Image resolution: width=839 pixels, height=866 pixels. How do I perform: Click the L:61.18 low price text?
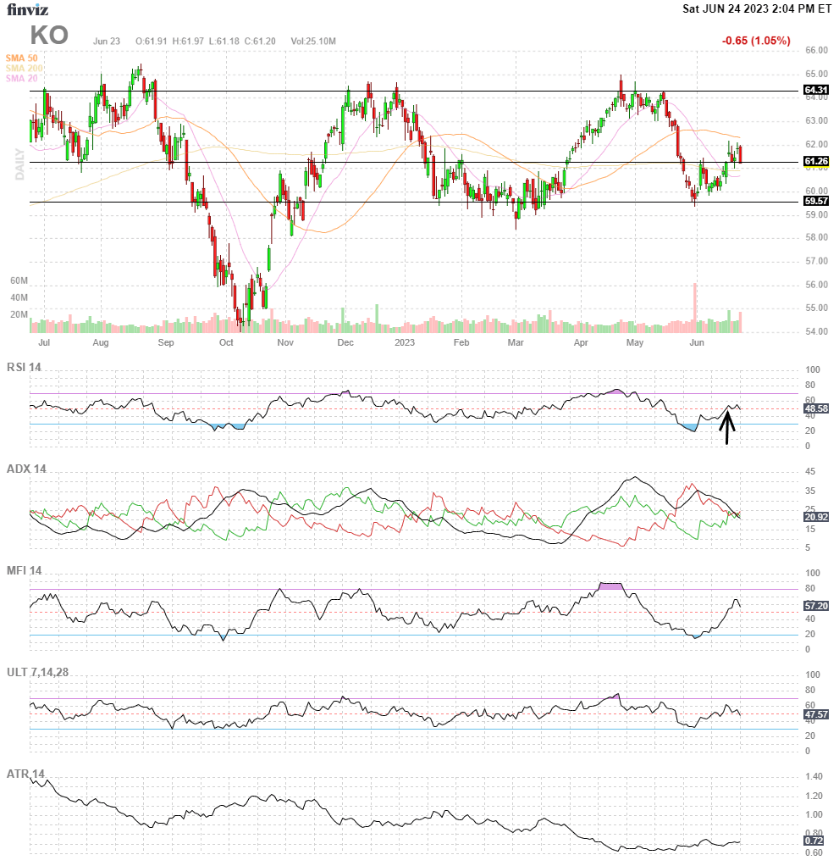pyautogui.click(x=224, y=41)
